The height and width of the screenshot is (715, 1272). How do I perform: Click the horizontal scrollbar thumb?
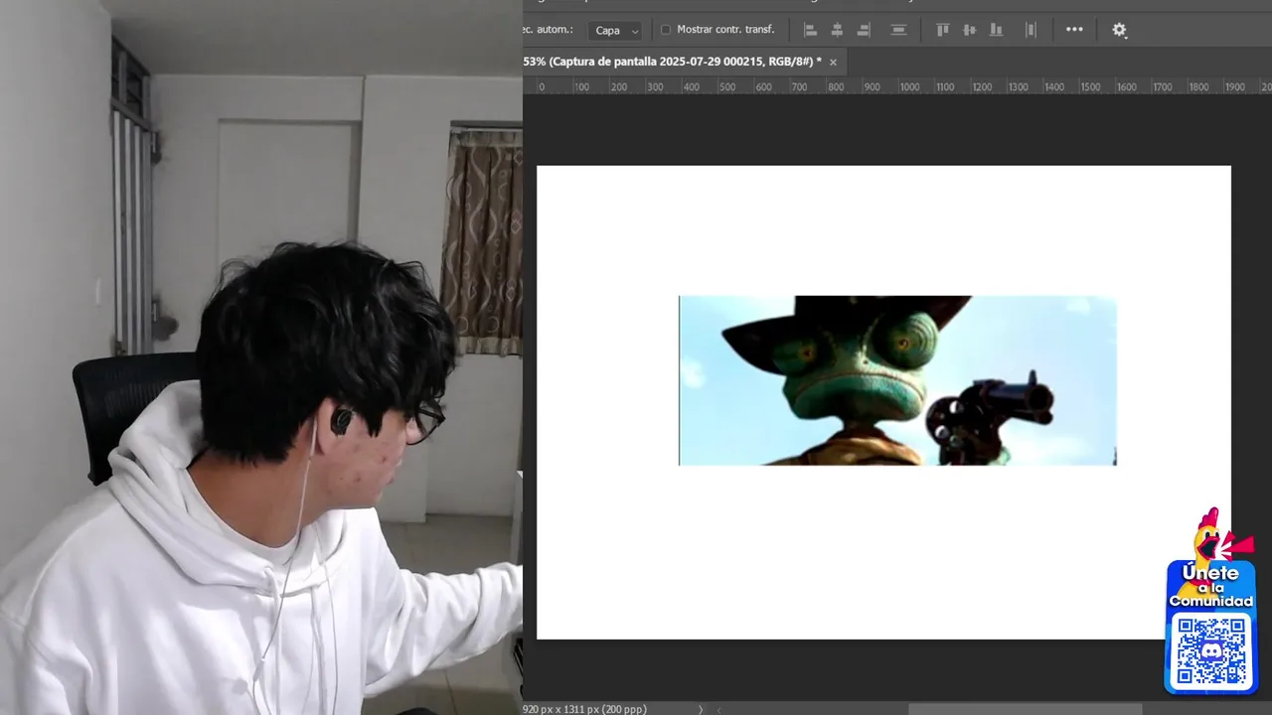coord(1025,709)
